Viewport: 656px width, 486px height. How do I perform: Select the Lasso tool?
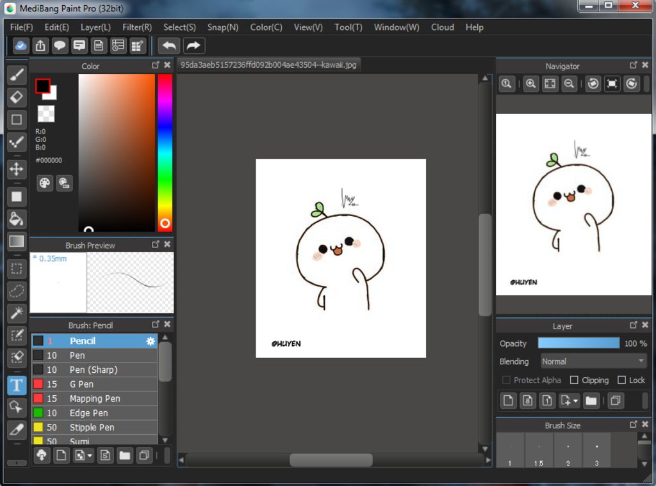pos(17,291)
